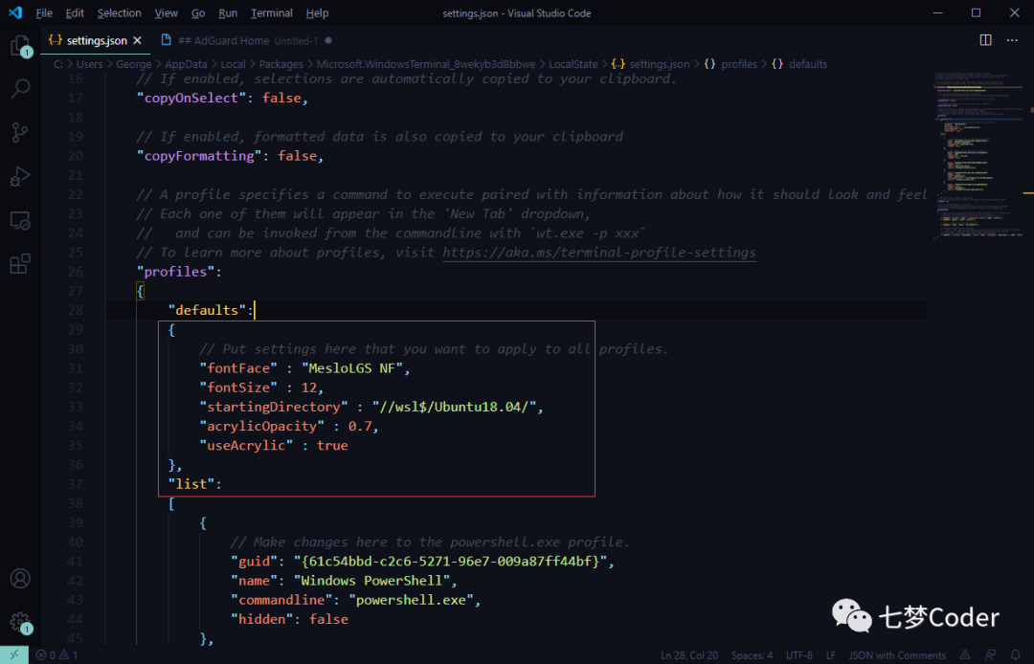Open the View menu
The height and width of the screenshot is (664, 1034).
pyautogui.click(x=167, y=13)
